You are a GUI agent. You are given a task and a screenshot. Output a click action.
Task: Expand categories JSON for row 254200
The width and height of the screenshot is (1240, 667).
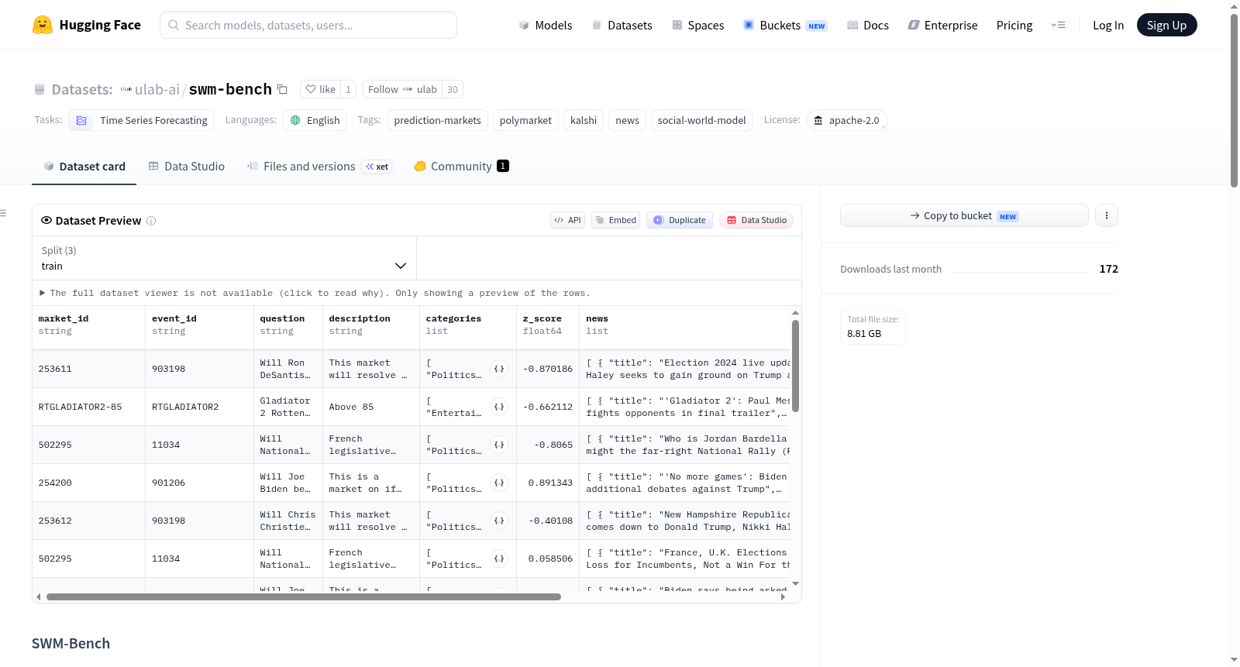(x=499, y=483)
